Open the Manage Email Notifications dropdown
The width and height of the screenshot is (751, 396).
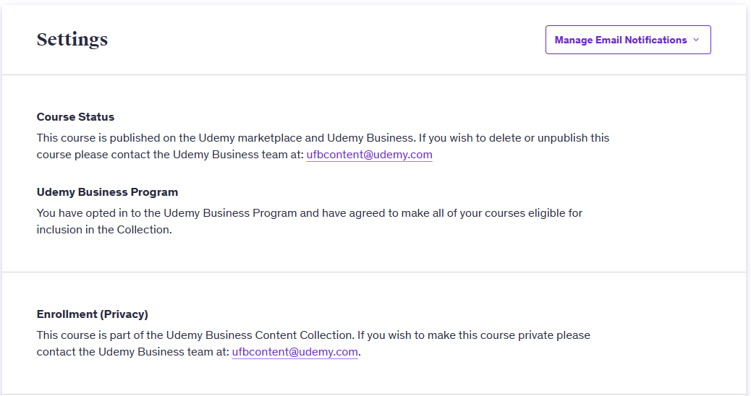(x=627, y=40)
